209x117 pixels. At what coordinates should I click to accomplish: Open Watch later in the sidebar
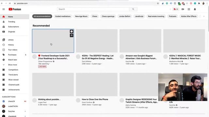click(x=14, y=60)
